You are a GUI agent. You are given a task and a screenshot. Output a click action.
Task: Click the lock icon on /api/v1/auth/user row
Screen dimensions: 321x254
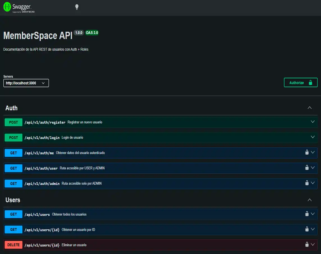307,167
